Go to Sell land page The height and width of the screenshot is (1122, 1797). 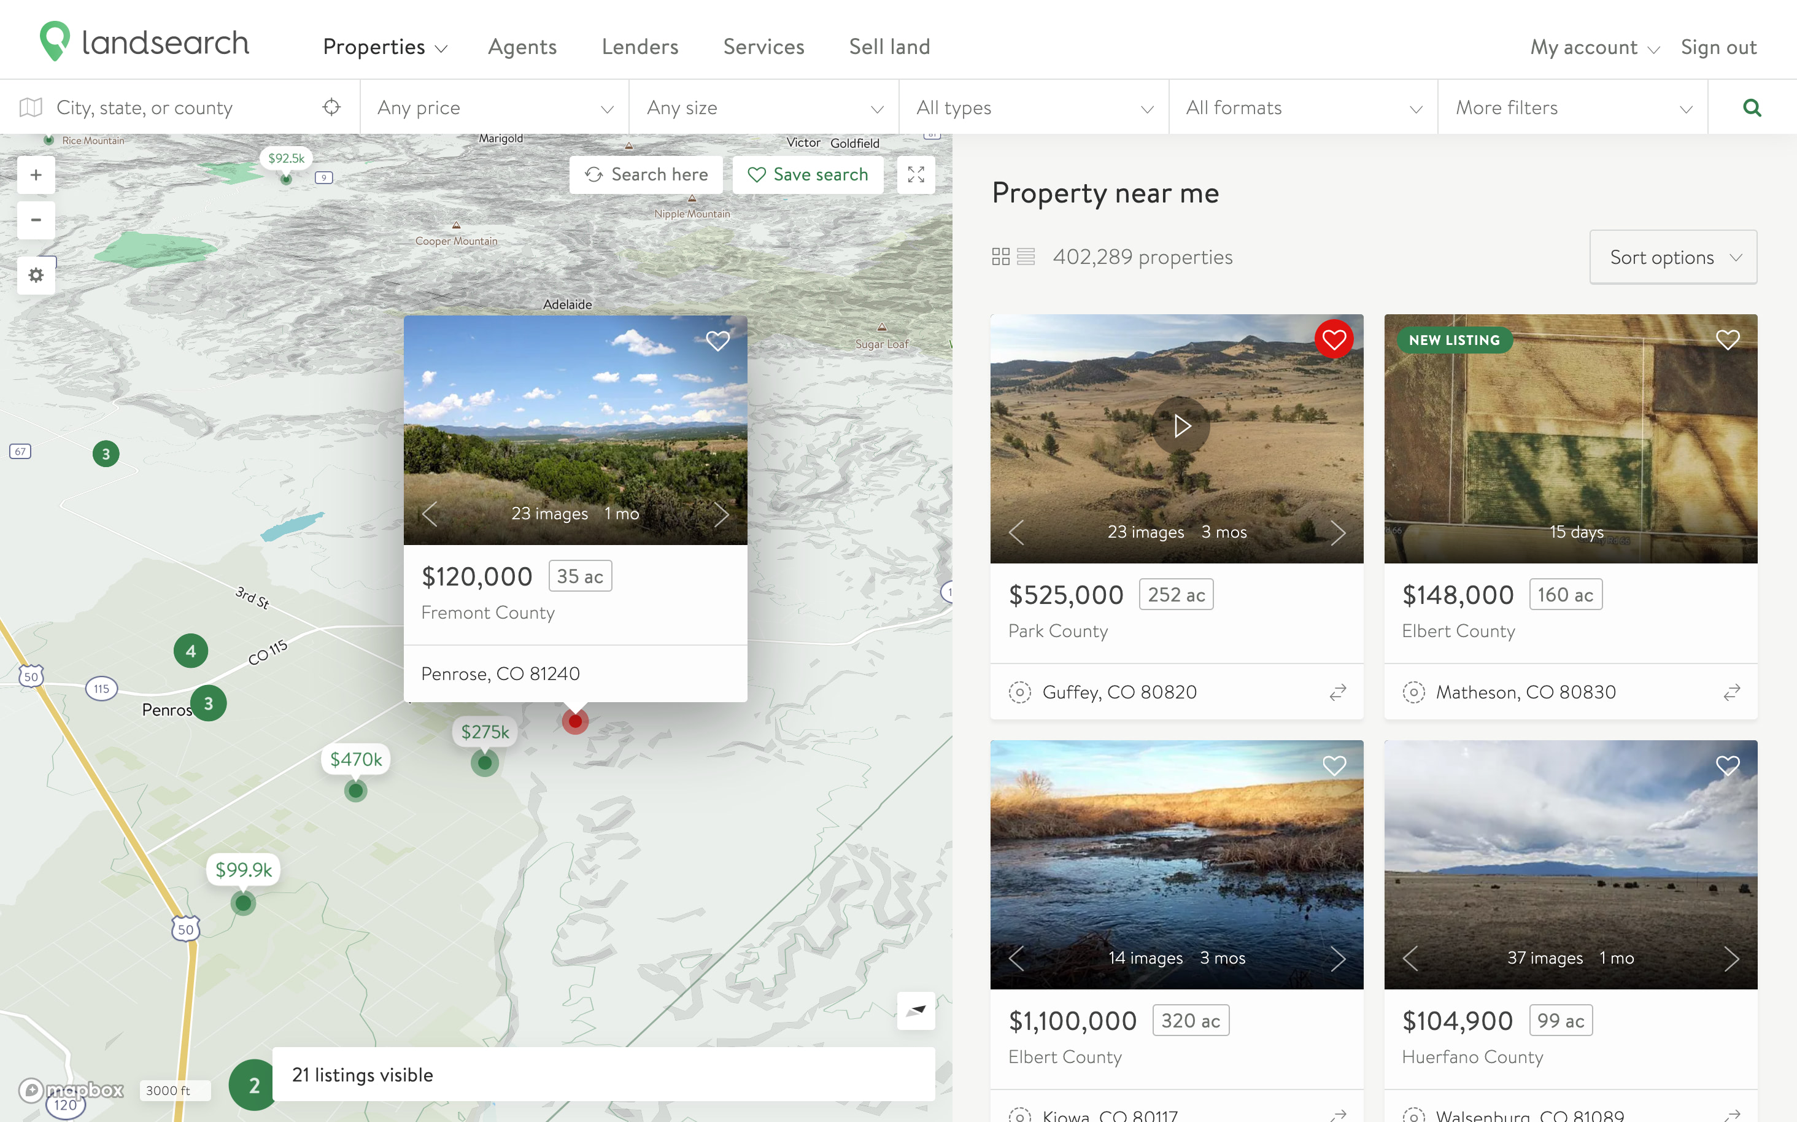pos(889,47)
